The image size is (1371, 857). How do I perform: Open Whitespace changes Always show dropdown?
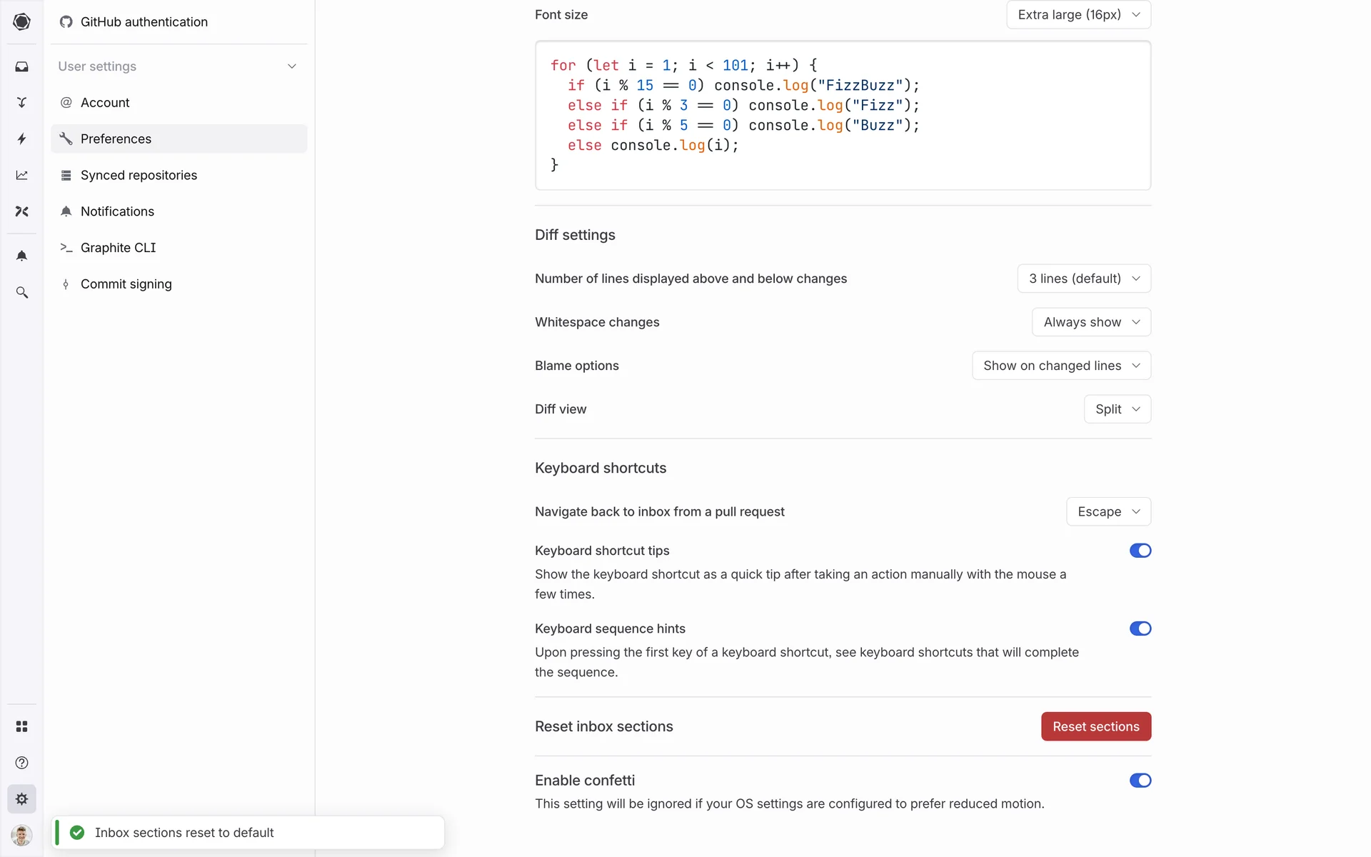(1090, 322)
